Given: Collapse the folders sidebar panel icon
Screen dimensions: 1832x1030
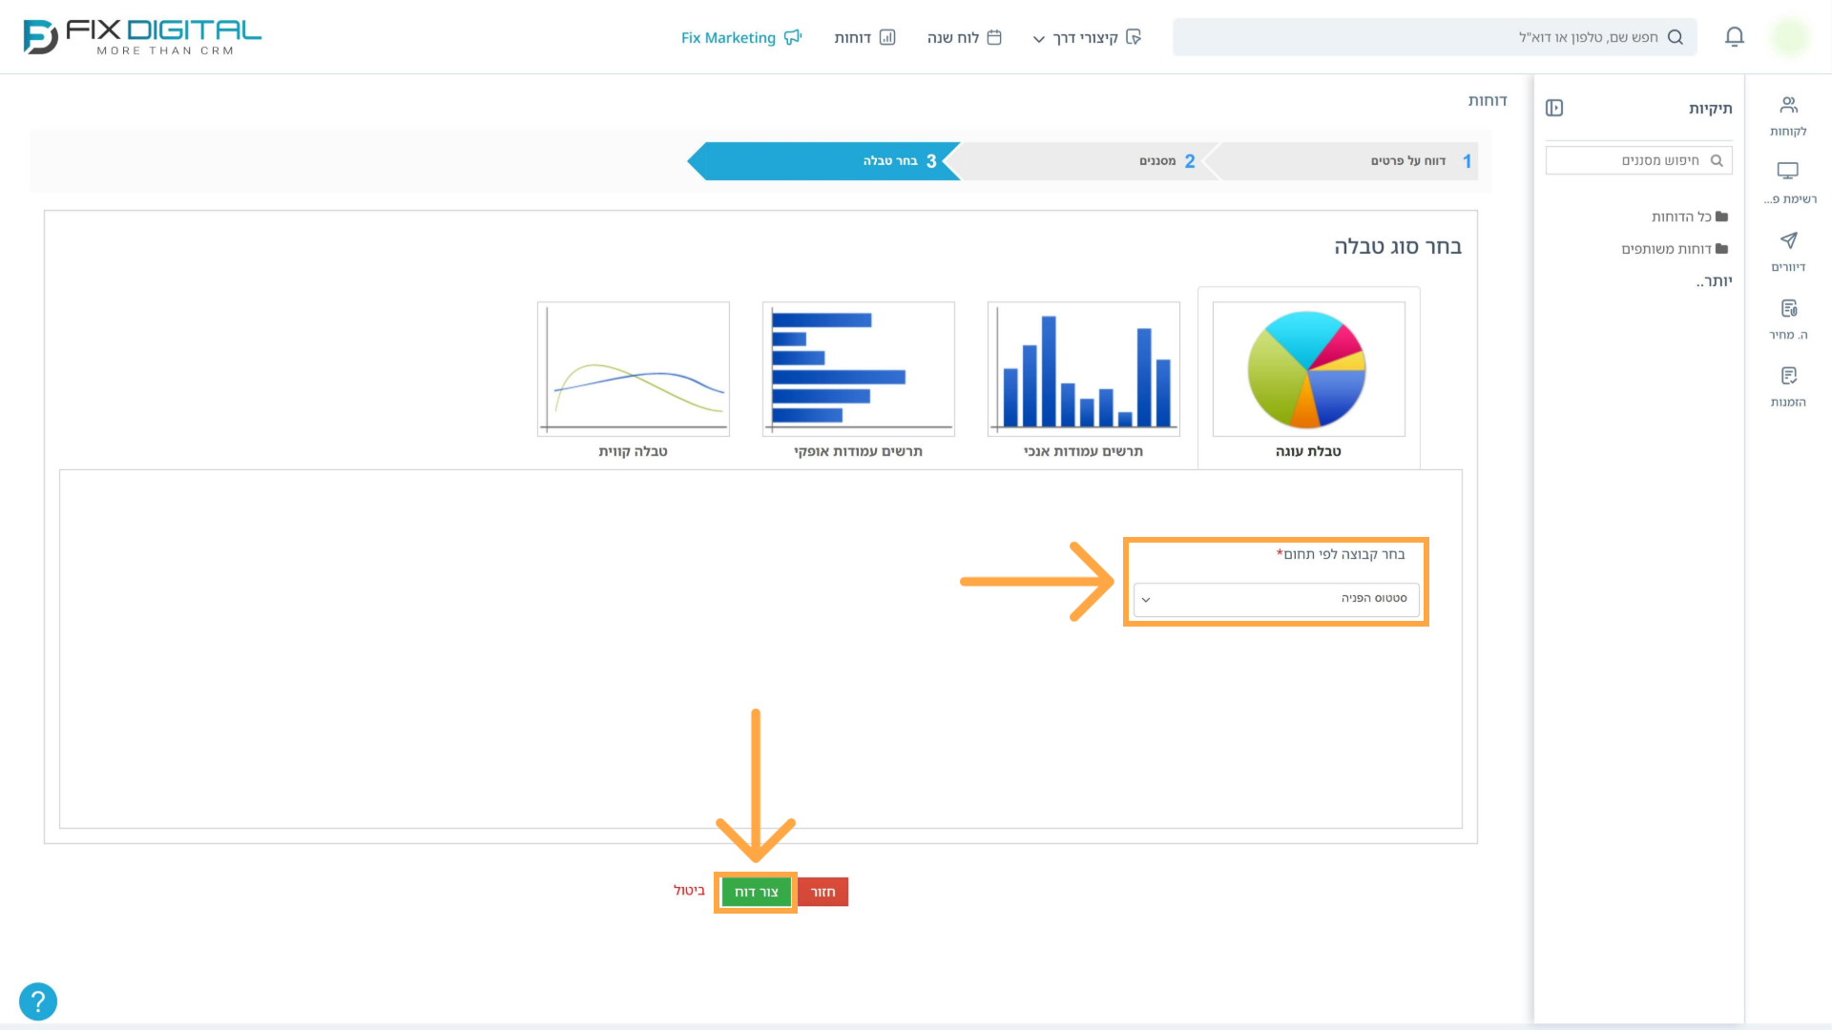Looking at the screenshot, I should tap(1554, 108).
